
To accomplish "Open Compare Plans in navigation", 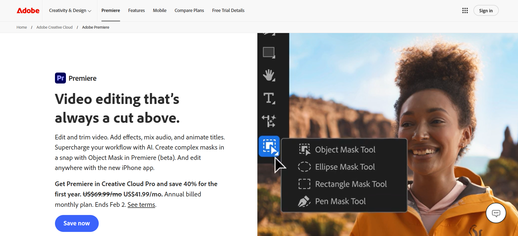I will [189, 11].
